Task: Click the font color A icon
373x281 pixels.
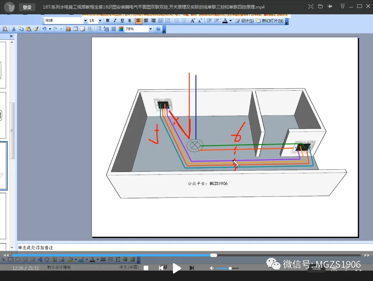Action: click(225, 21)
